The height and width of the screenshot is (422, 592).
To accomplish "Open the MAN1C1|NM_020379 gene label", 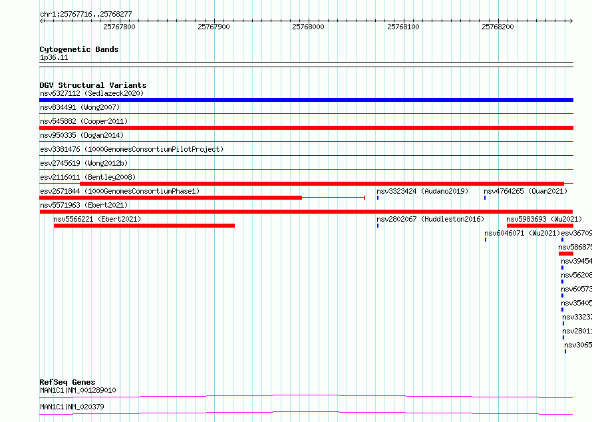I will pos(72,407).
